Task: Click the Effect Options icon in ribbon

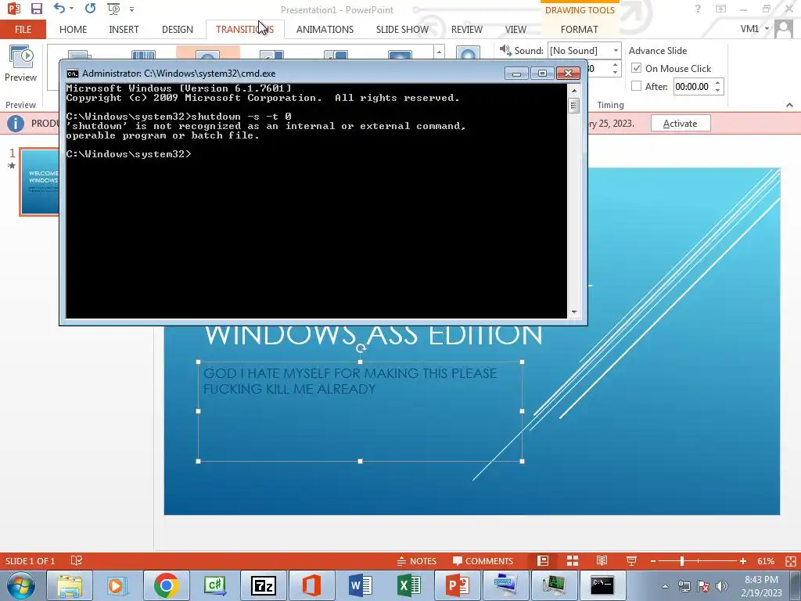Action: (x=468, y=54)
